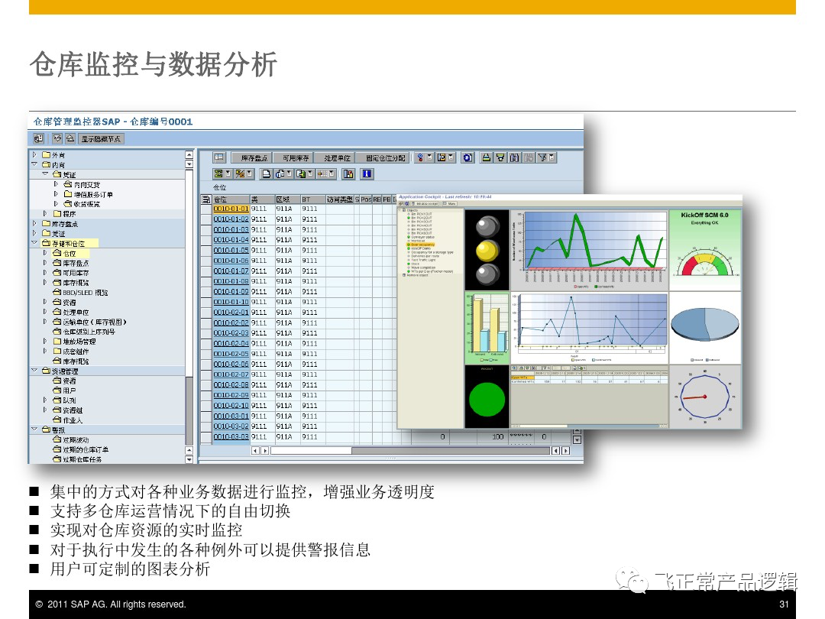Viewport: 825px width, 619px height.
Task: Click the display graphic chart icon
Action: pos(348,173)
